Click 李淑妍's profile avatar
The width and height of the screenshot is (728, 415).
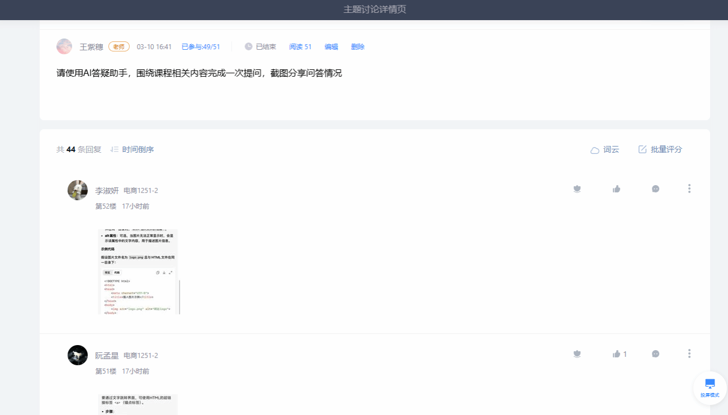[78, 190]
